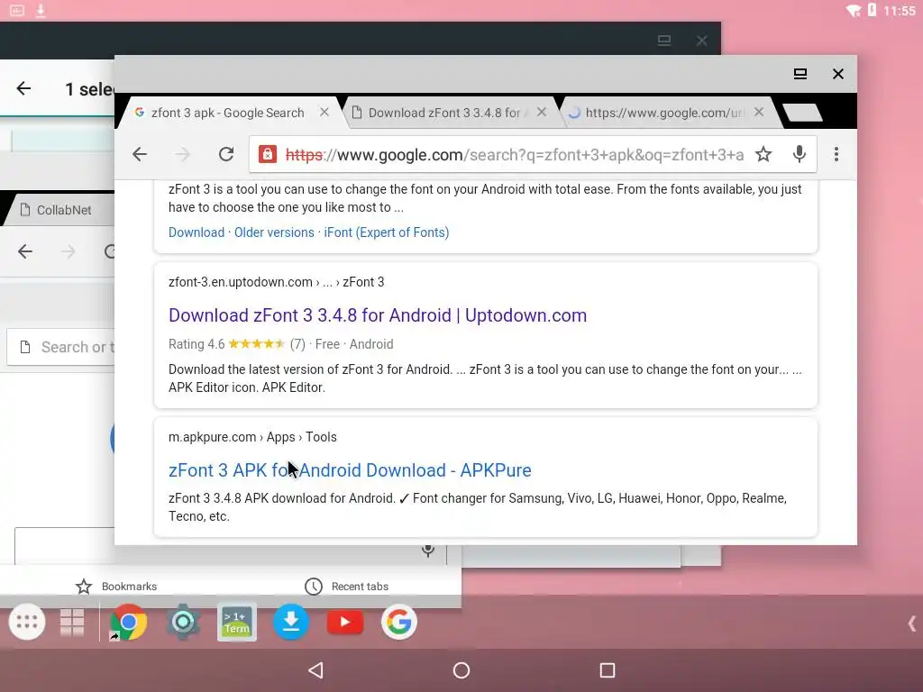Reload the Google search page
Screen dimensions: 923x692
pyautogui.click(x=226, y=154)
